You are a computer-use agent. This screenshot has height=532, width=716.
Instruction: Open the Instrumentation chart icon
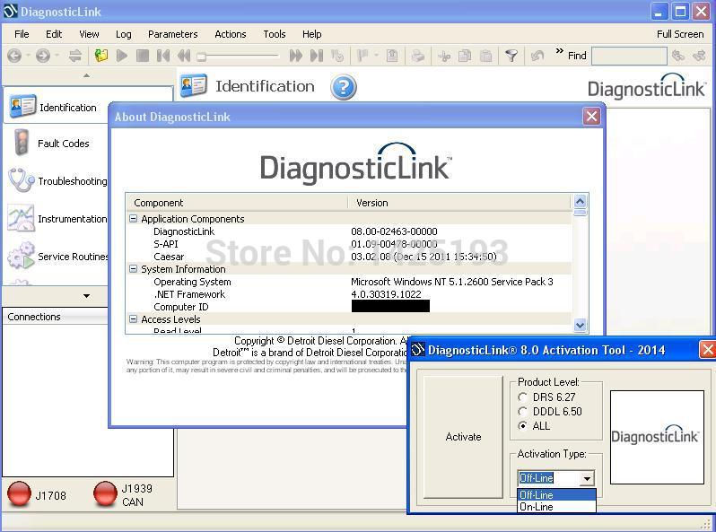coord(21,218)
